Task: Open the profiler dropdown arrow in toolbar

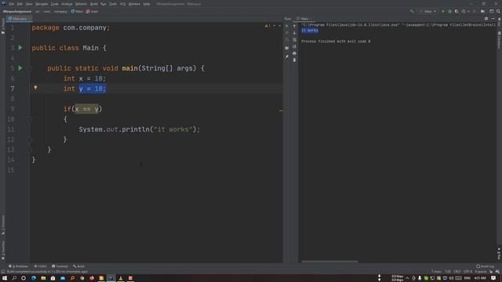Action: [x=468, y=11]
